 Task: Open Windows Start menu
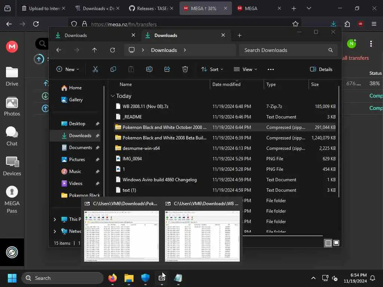tap(12, 278)
